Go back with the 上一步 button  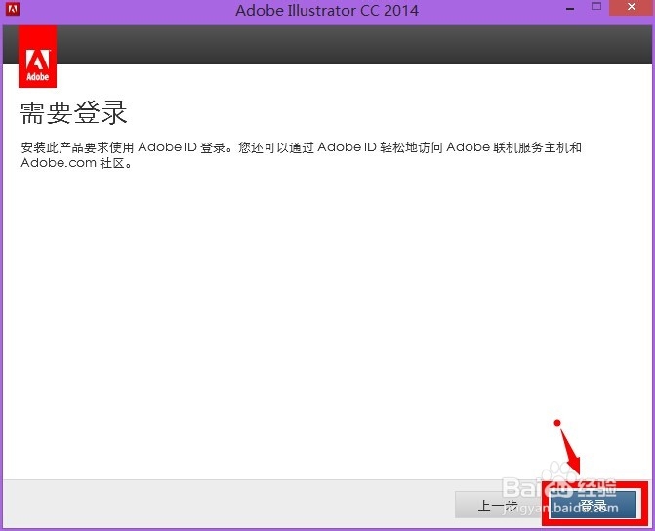click(x=499, y=505)
